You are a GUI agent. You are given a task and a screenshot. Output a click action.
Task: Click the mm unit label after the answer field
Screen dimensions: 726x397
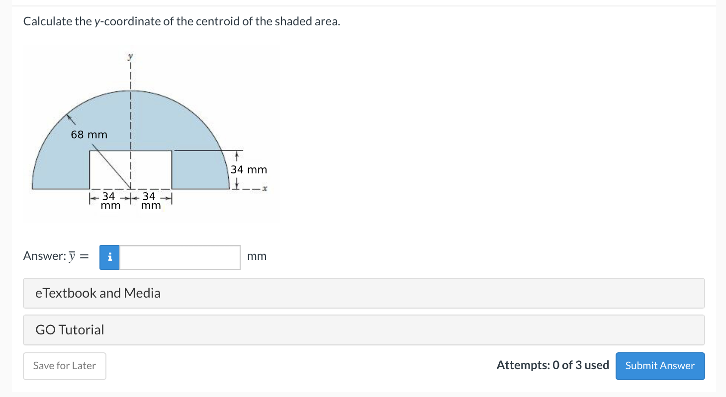pos(257,256)
